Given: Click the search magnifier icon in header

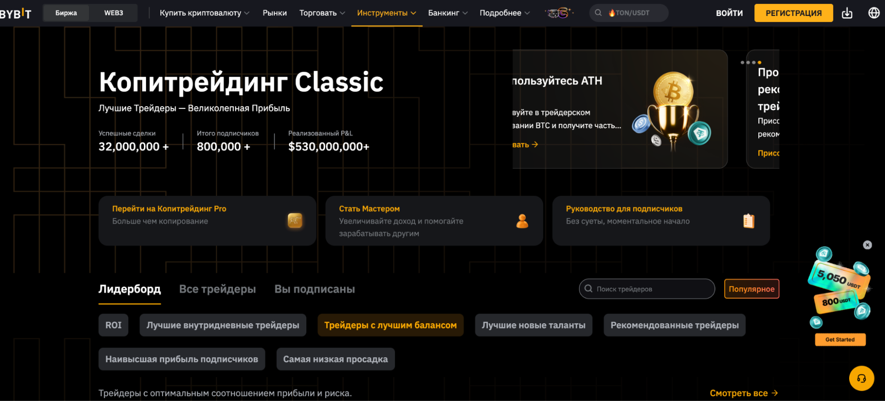Looking at the screenshot, I should (598, 13).
